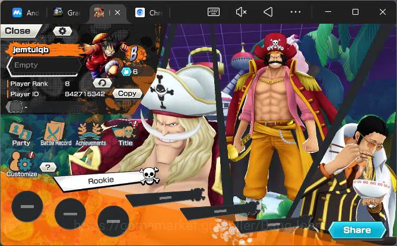Click the skull emblem beside Rookie
This screenshot has width=397, height=246.
pos(150,175)
